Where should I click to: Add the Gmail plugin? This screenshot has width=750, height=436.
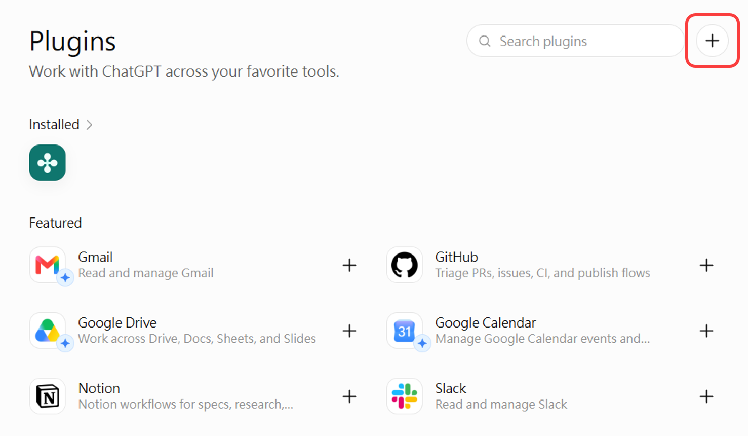click(x=349, y=265)
